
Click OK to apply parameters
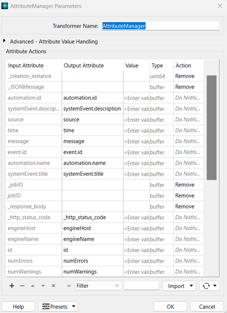click(170, 306)
